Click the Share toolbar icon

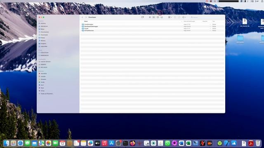[x=175, y=17]
